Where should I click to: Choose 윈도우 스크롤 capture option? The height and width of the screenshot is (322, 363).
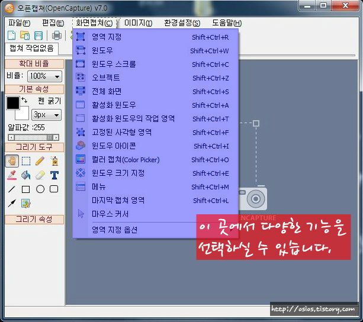[x=155, y=65]
